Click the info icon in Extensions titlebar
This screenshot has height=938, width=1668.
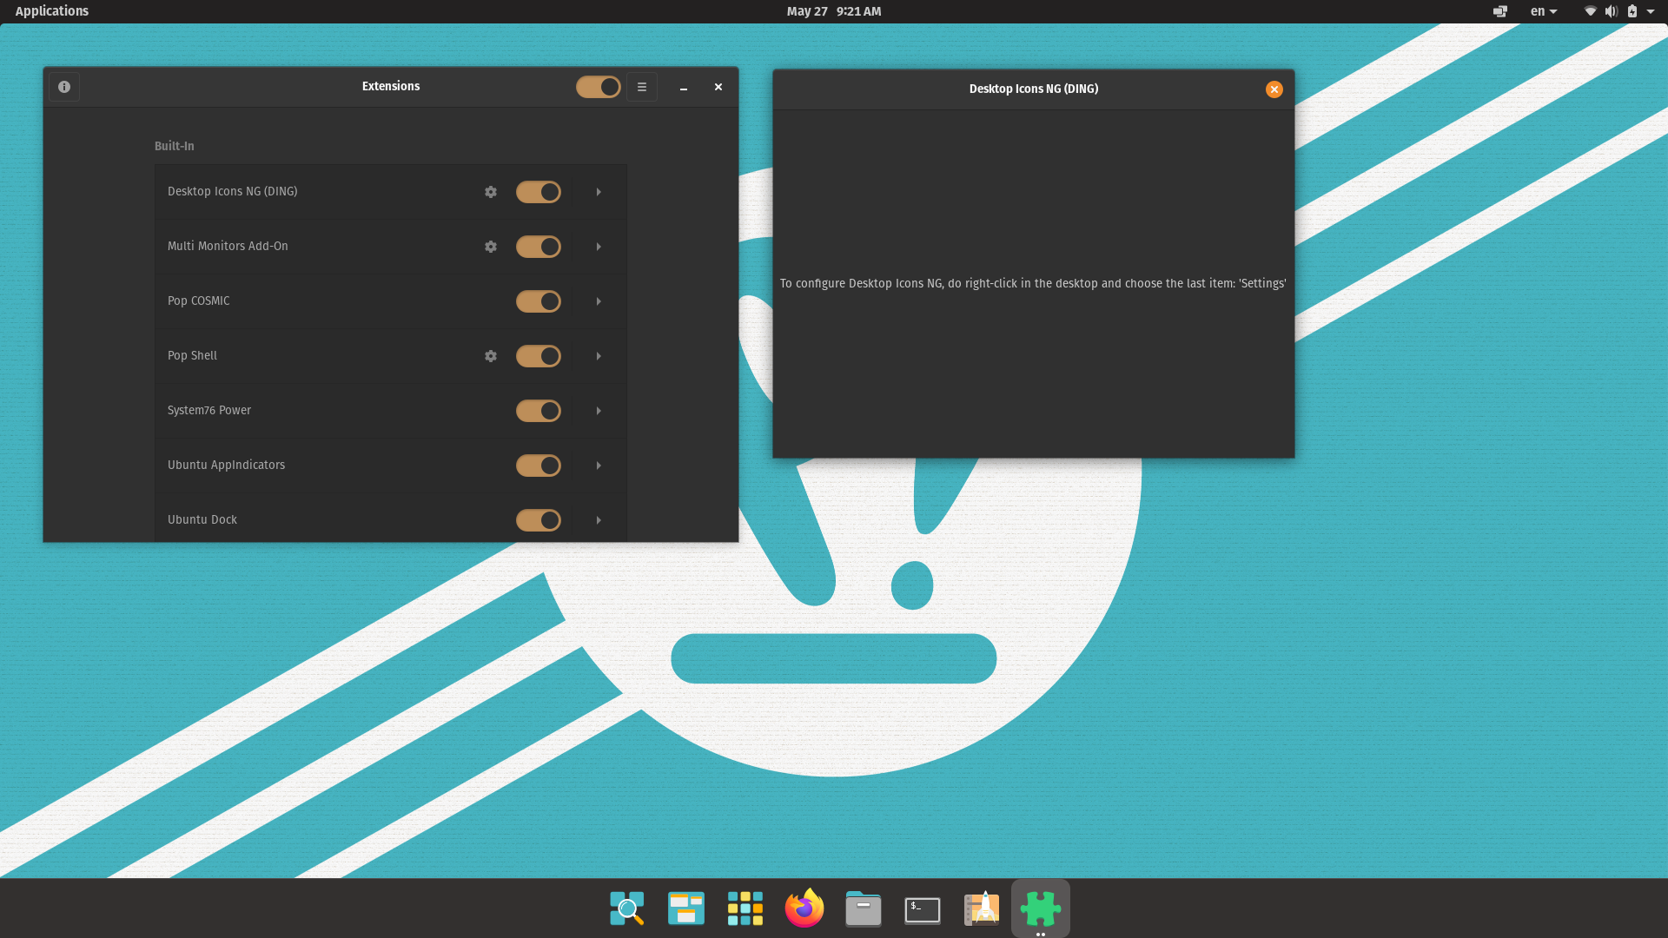click(x=64, y=87)
